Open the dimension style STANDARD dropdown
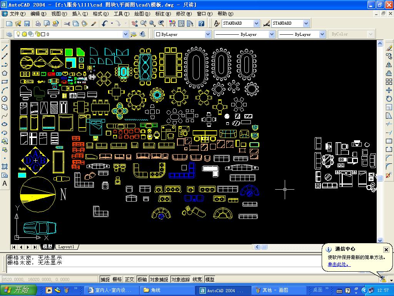394x296 pixels. coord(306,24)
